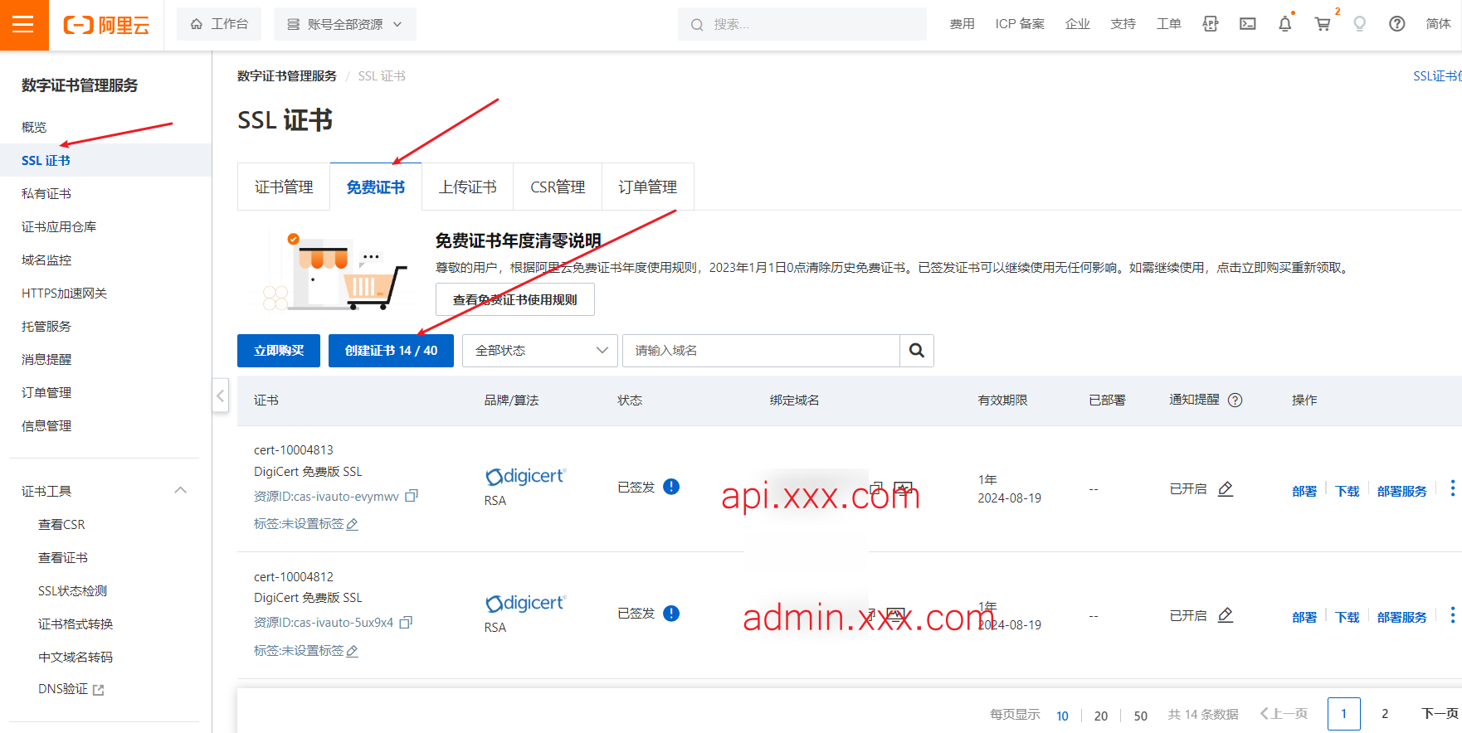The height and width of the screenshot is (733, 1462).
Task: Click the search icon in top search bar
Action: [697, 25]
